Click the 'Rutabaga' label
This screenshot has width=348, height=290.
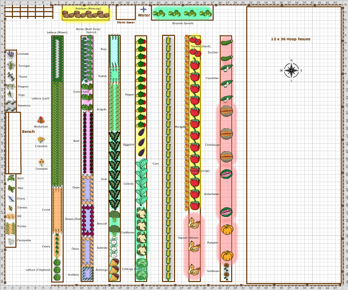101,270
